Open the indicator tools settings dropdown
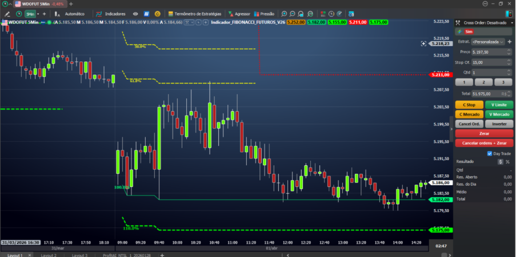 tap(189, 22)
